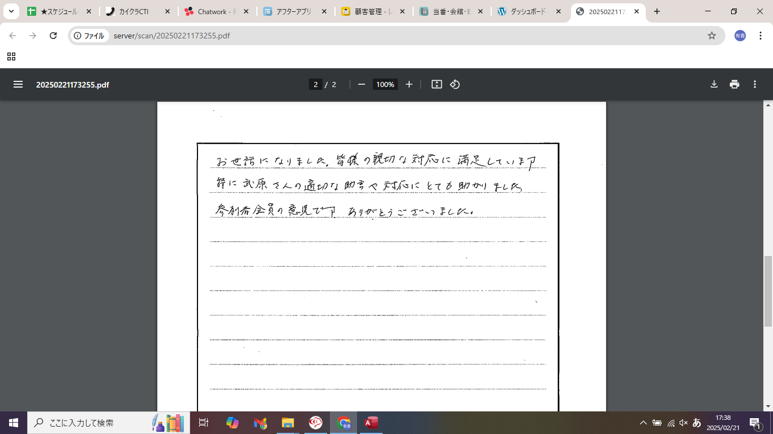Open Gmail Chrome shortcut on taskbar
Screen dimensions: 773x434
[x=260, y=423]
